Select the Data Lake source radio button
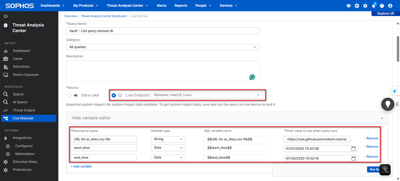The width and height of the screenshot is (400, 181). 69,95
